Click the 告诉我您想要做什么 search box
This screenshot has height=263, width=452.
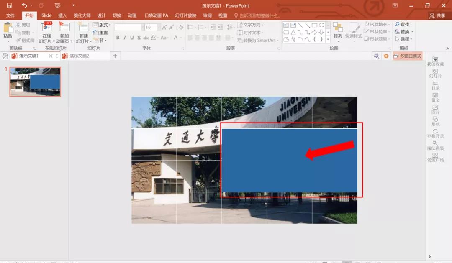(x=257, y=15)
